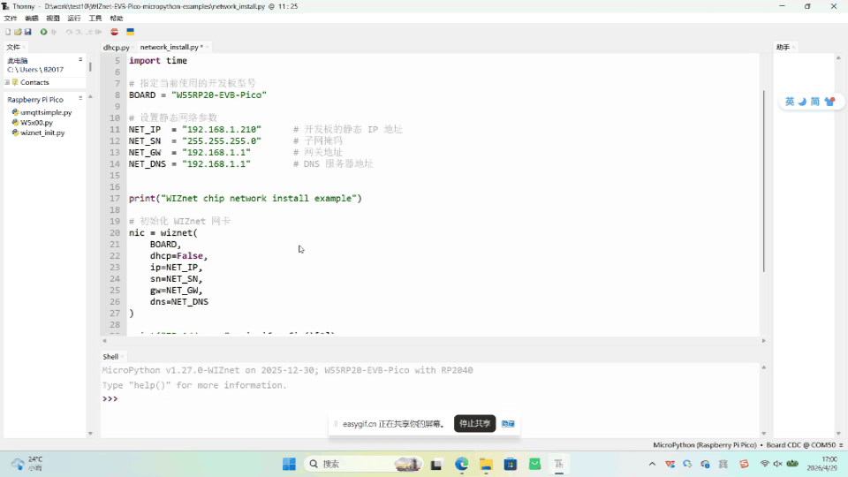The width and height of the screenshot is (848, 477).
Task: Open the 帮助 menu
Action: pos(117,19)
